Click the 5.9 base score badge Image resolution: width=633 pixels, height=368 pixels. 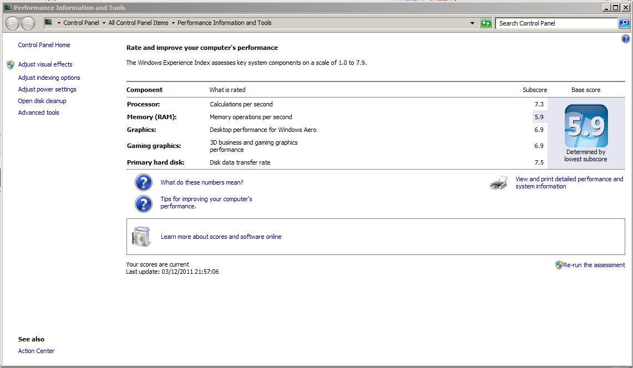coord(586,126)
